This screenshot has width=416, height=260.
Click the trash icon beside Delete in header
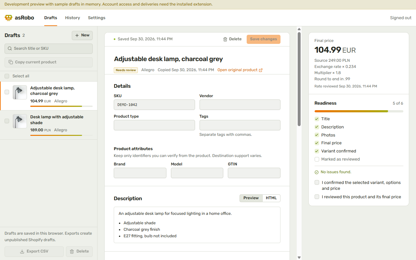click(225, 39)
